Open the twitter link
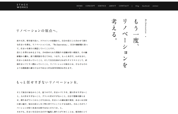Screen dimensions: 178x114 tap(155, 6)
